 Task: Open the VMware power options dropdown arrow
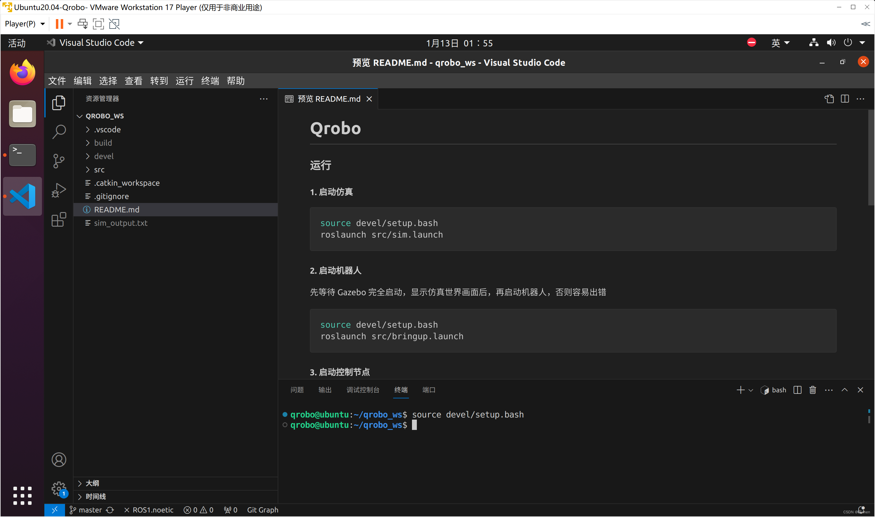70,24
